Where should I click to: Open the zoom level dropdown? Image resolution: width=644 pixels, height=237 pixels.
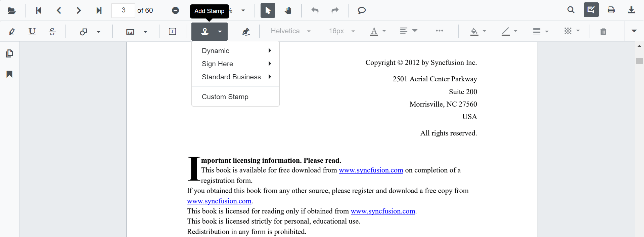[243, 10]
